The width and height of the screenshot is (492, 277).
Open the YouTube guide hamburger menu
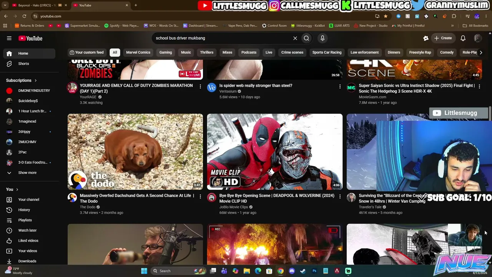click(x=9, y=38)
